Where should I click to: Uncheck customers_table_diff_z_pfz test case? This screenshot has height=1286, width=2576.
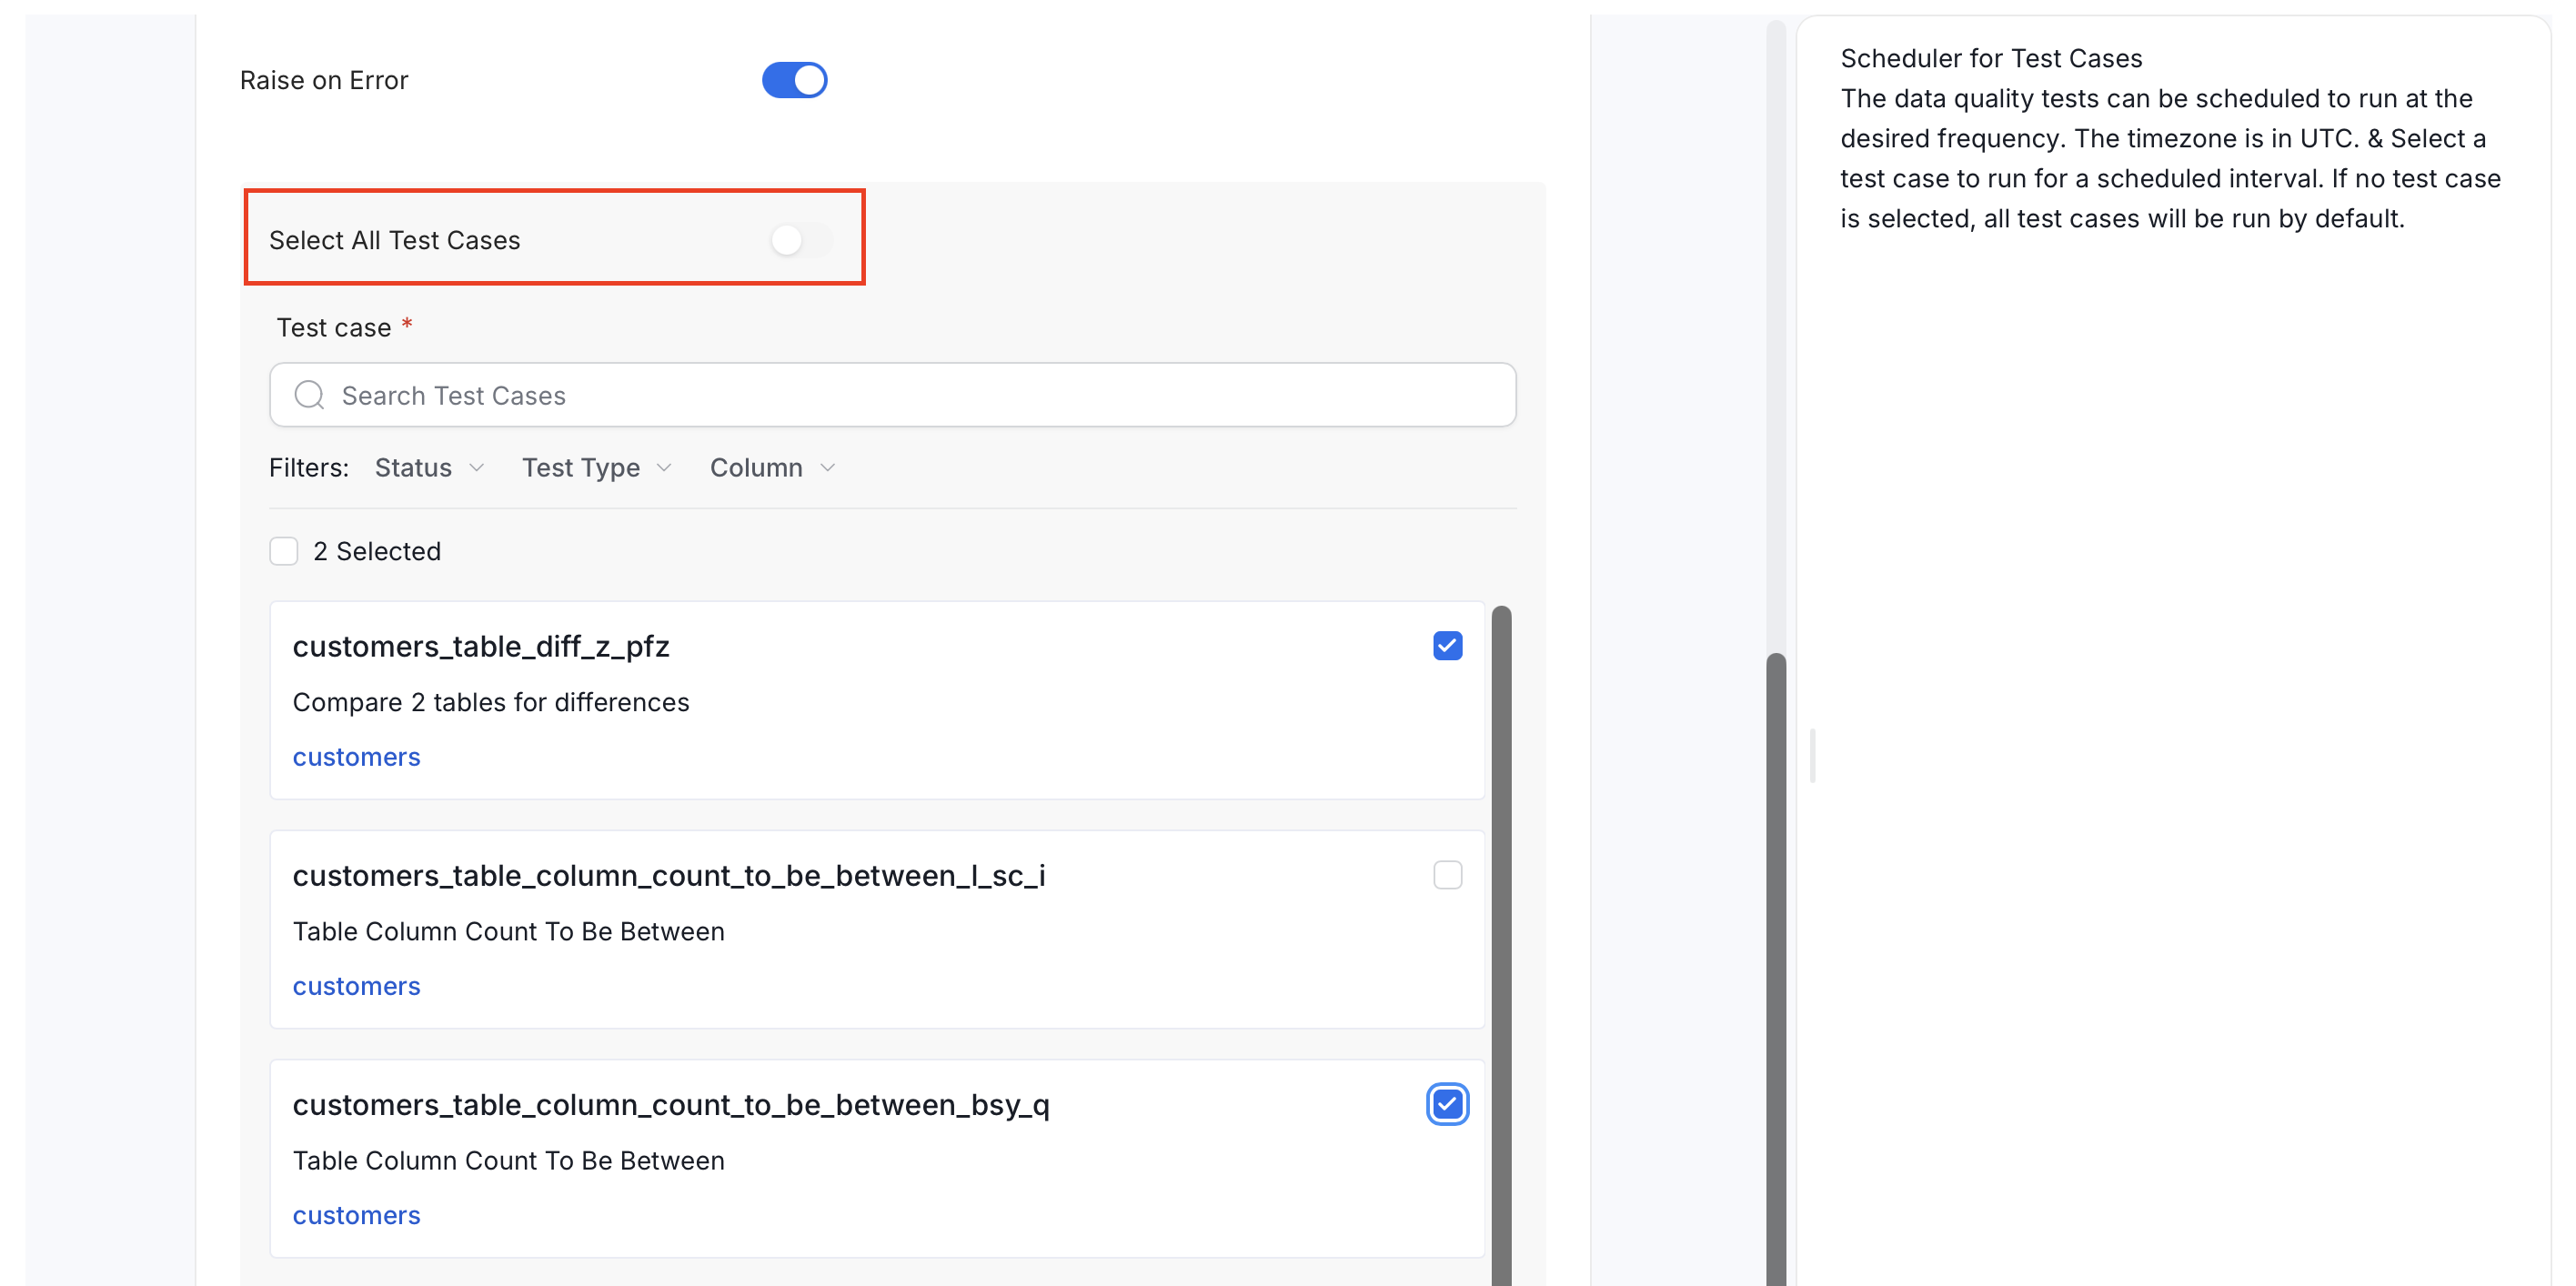click(1447, 646)
